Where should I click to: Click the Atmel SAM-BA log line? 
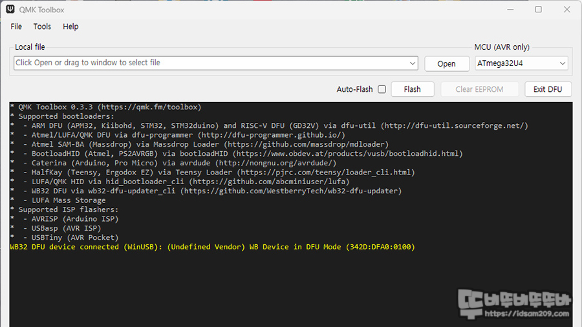click(x=199, y=144)
